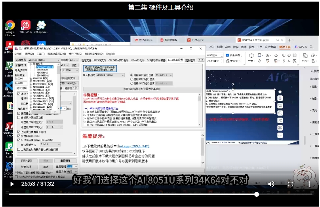
Task: Click the Re-program button
Action: [65, 161]
